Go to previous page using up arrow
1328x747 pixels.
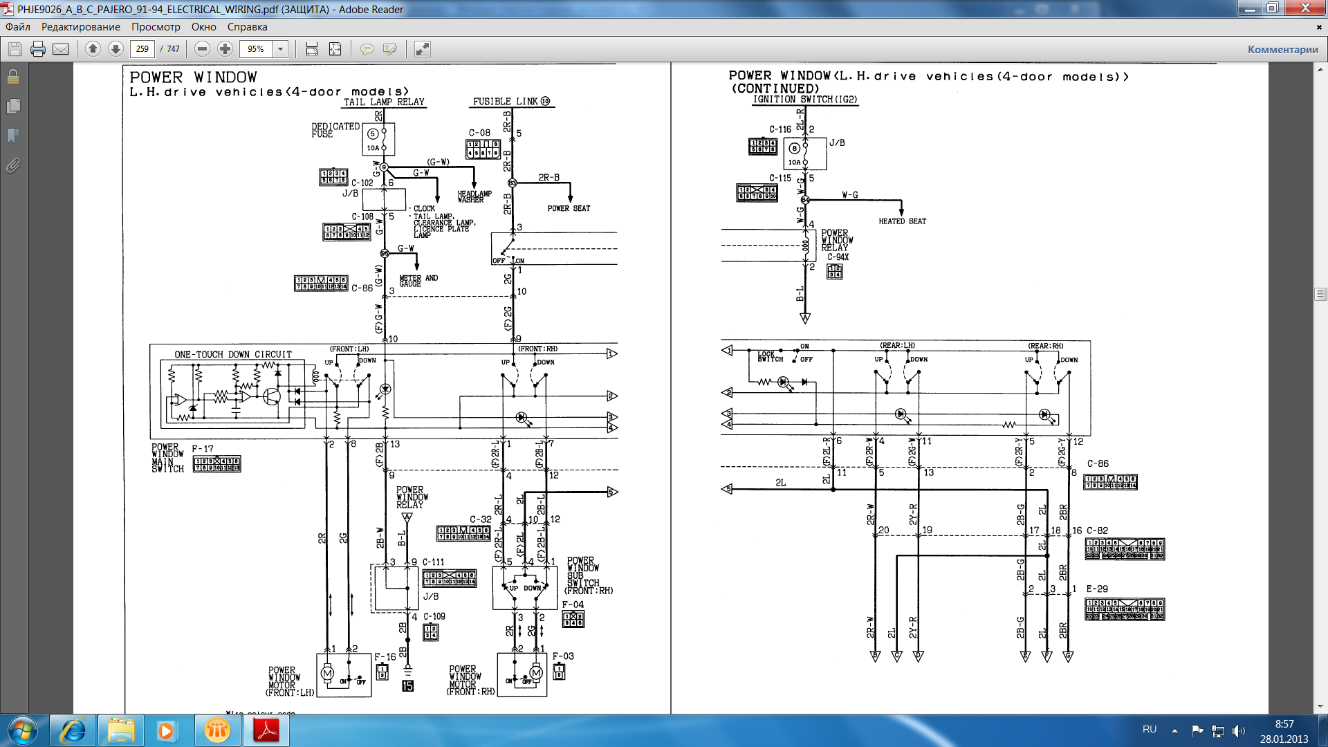tap(93, 49)
